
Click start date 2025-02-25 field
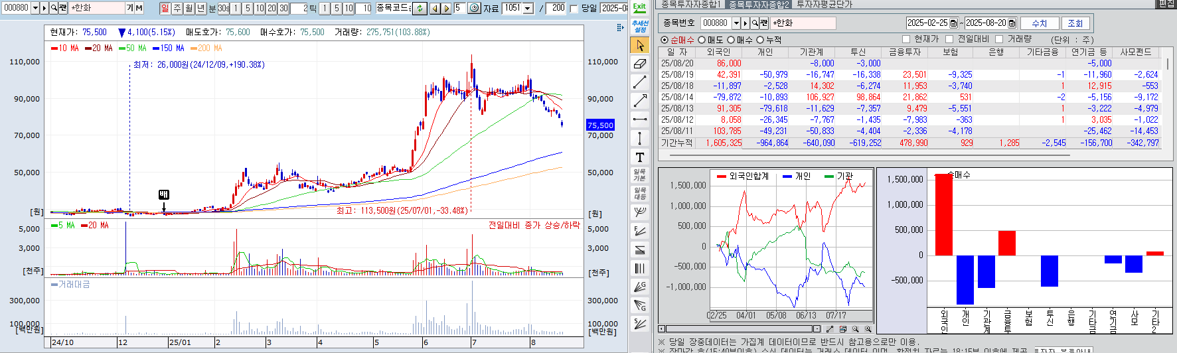(x=928, y=23)
